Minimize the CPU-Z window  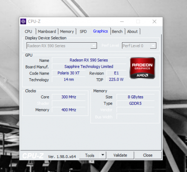(122, 21)
